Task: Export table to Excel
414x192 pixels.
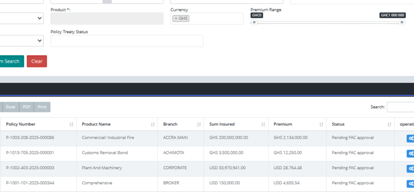Action: click(10, 107)
